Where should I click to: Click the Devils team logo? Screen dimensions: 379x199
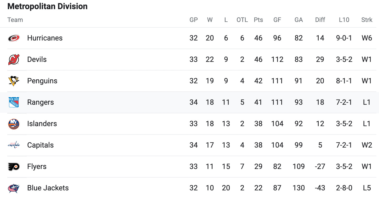(14, 60)
